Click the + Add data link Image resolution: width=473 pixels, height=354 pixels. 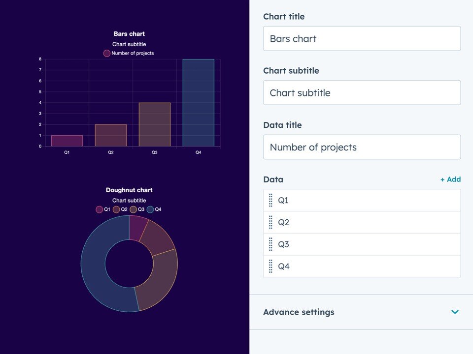450,179
